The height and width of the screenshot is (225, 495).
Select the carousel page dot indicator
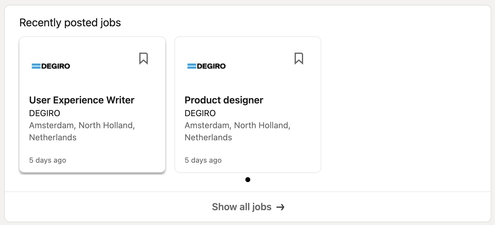point(248,180)
